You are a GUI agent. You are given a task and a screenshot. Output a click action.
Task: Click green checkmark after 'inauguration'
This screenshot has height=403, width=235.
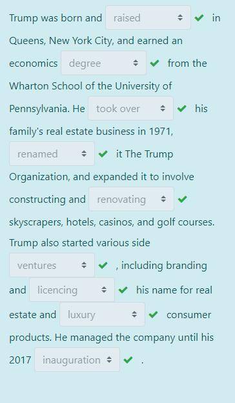point(128,360)
